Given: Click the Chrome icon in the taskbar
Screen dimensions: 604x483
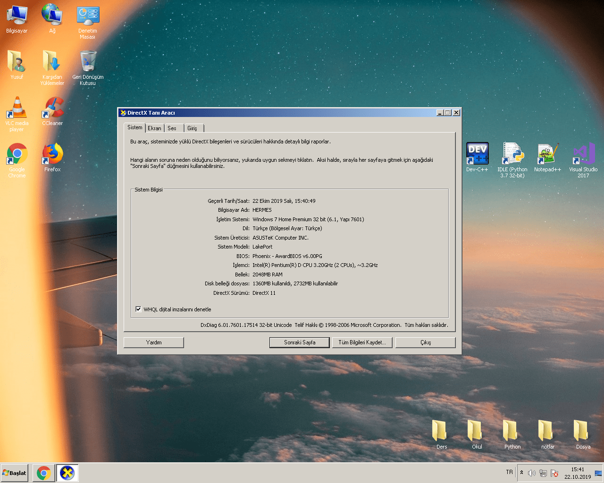Looking at the screenshot, I should pos(43,473).
